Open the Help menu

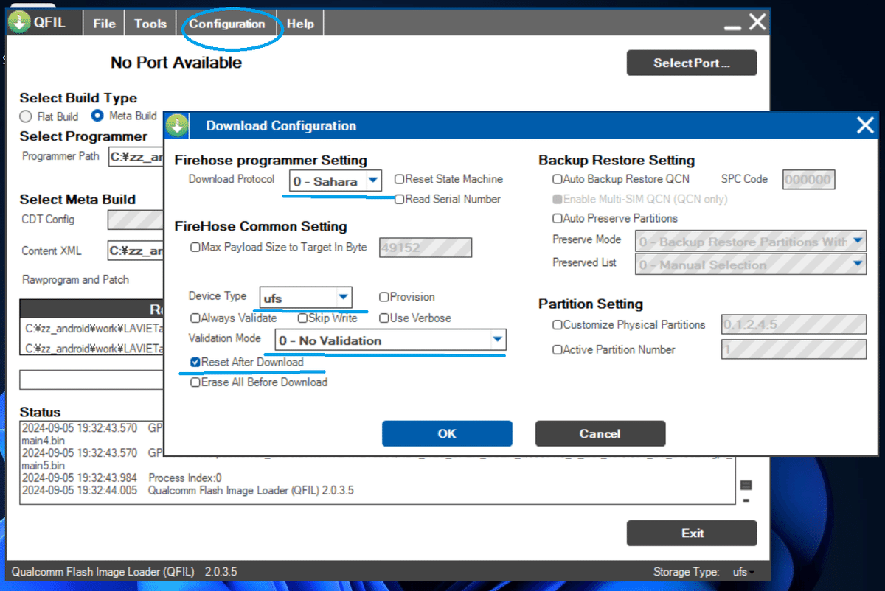tap(299, 22)
